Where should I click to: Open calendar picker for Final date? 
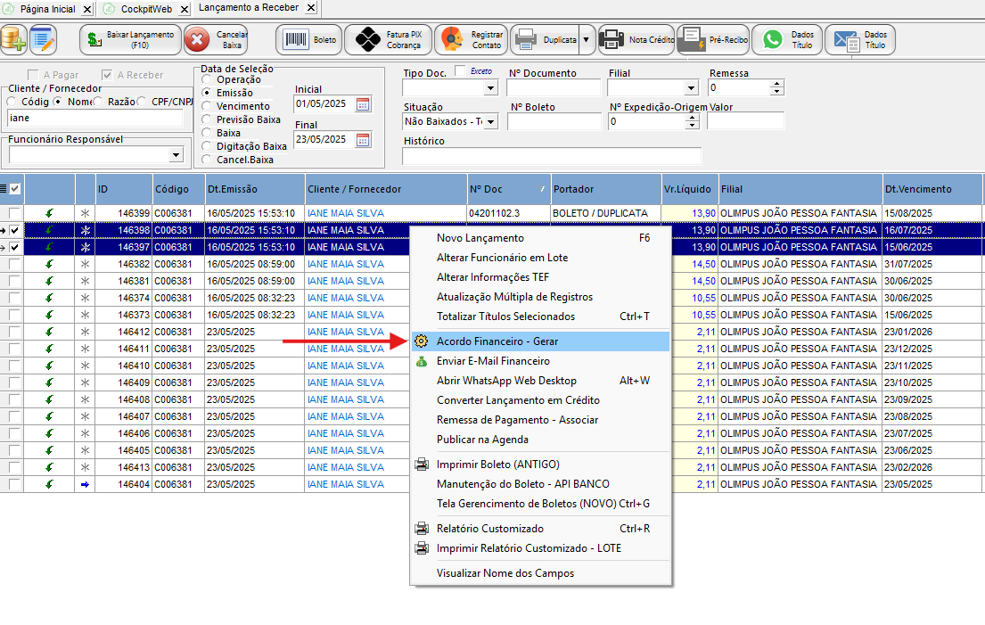click(x=363, y=139)
